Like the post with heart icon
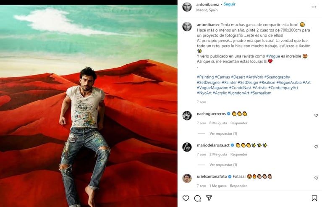The height and width of the screenshot is (207, 322). [186, 198]
